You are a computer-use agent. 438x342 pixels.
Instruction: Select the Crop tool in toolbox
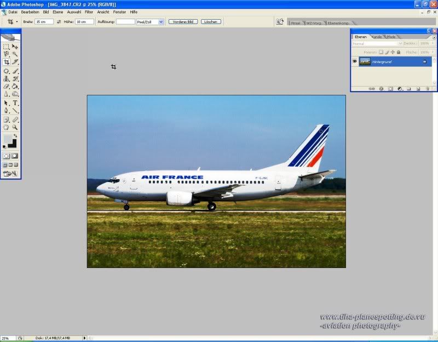(6, 62)
